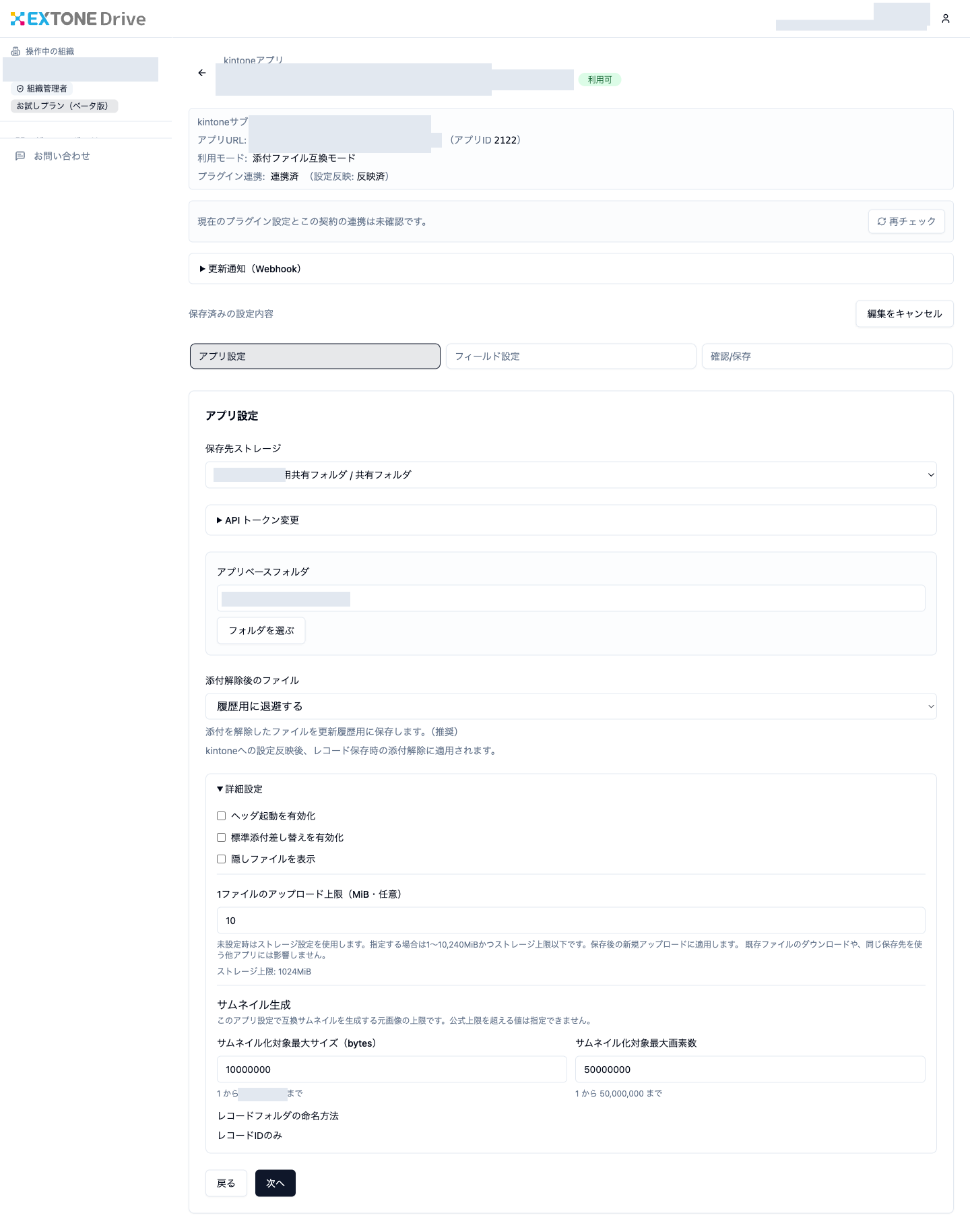This screenshot has width=970, height=1230.
Task: Click the サムネイル化対象最大画素数 field
Action: 750,1070
